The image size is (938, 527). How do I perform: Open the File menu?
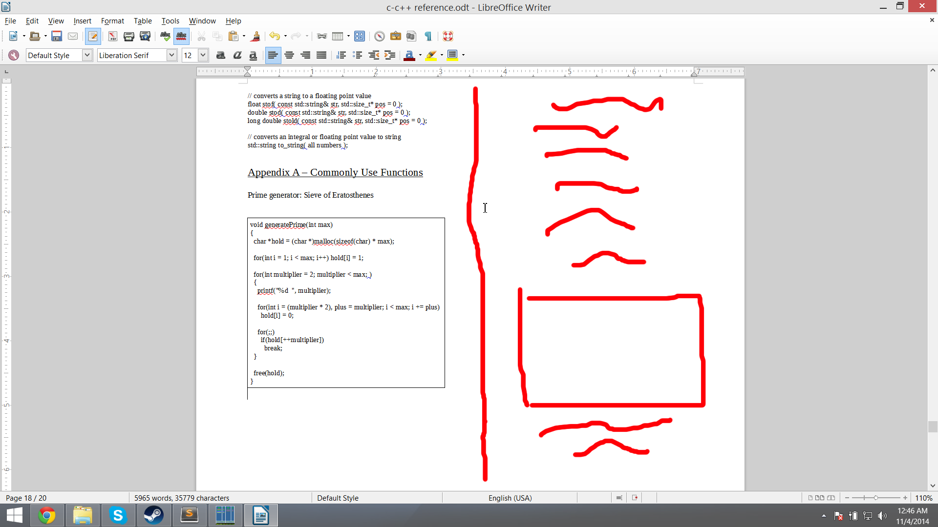(10, 20)
